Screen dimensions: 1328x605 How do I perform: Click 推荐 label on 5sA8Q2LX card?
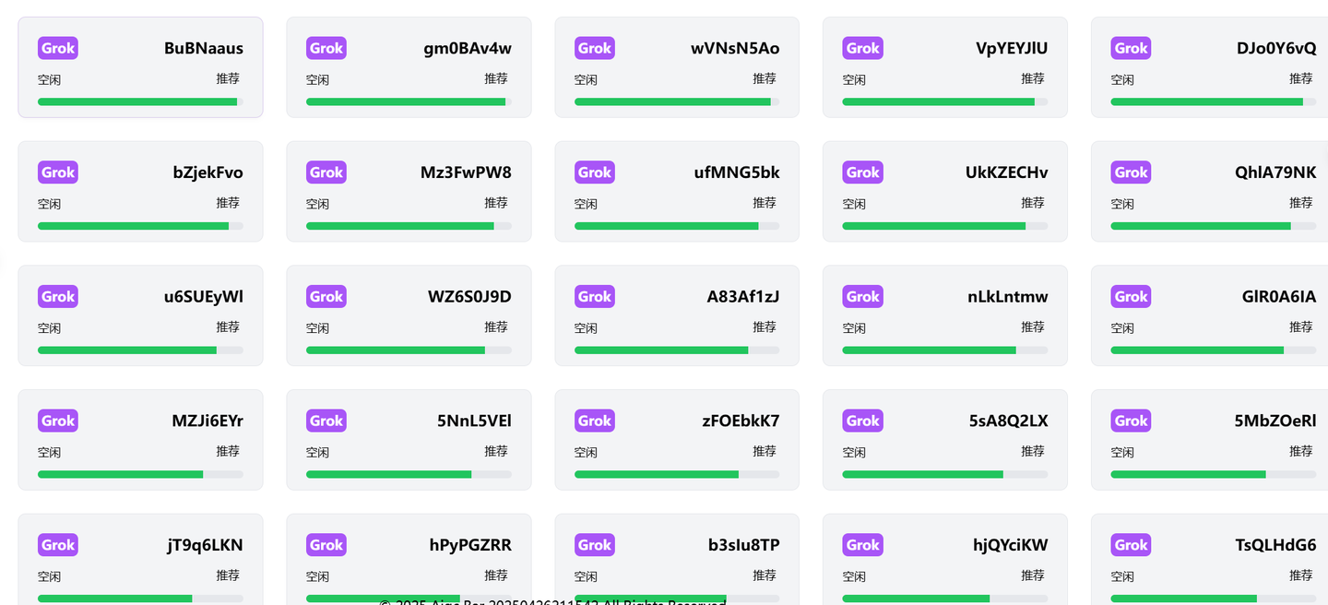pyautogui.click(x=1032, y=451)
